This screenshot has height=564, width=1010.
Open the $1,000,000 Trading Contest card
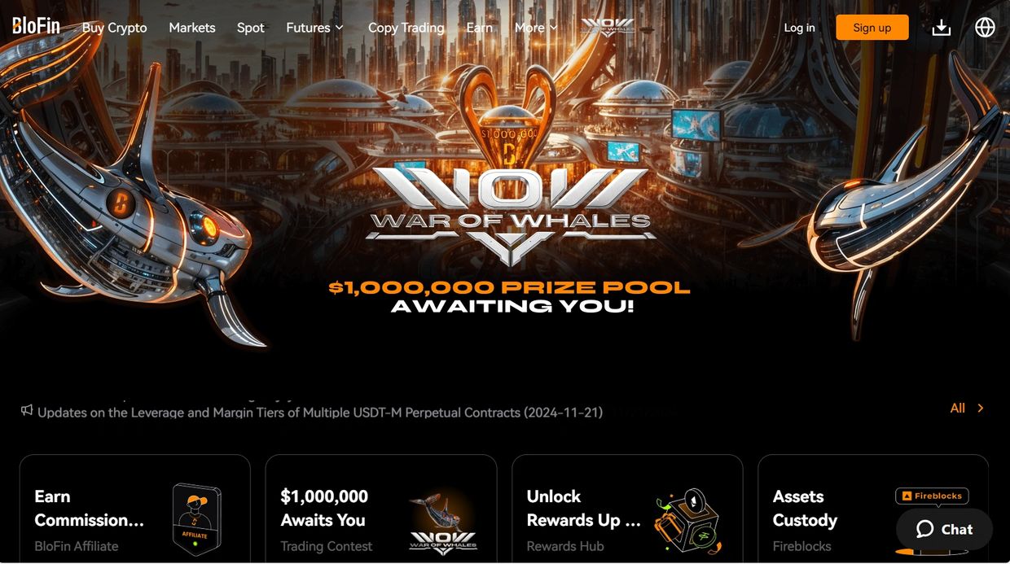(x=381, y=509)
